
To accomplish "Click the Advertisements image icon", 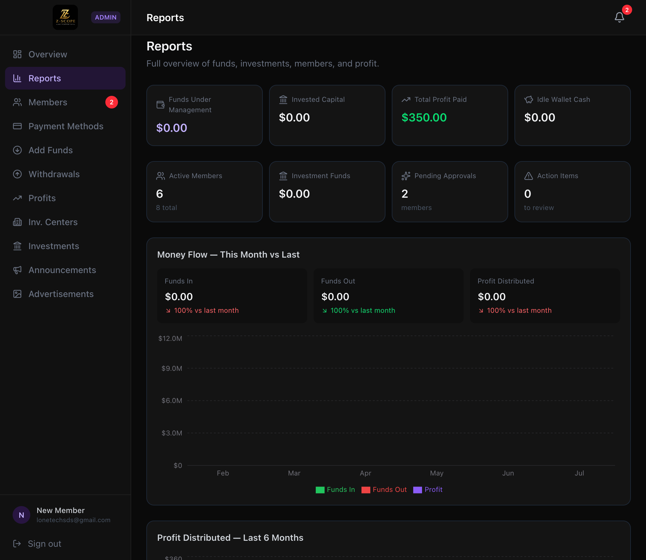I will coord(17,294).
